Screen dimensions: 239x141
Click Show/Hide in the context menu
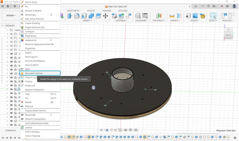click(30, 115)
